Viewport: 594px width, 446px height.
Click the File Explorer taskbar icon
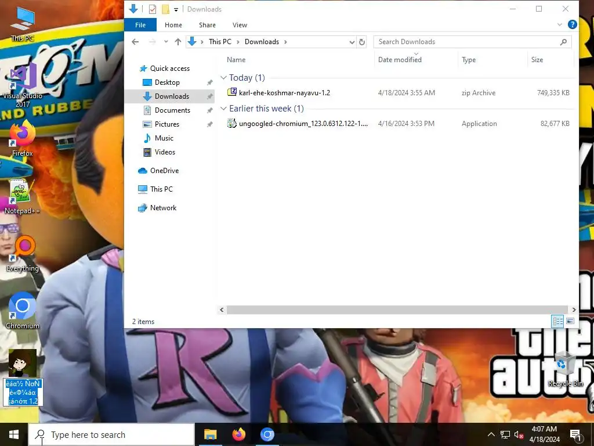click(210, 434)
